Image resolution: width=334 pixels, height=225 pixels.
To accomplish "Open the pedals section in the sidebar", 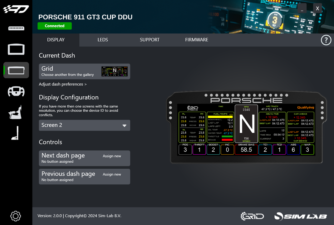I will click(16, 133).
